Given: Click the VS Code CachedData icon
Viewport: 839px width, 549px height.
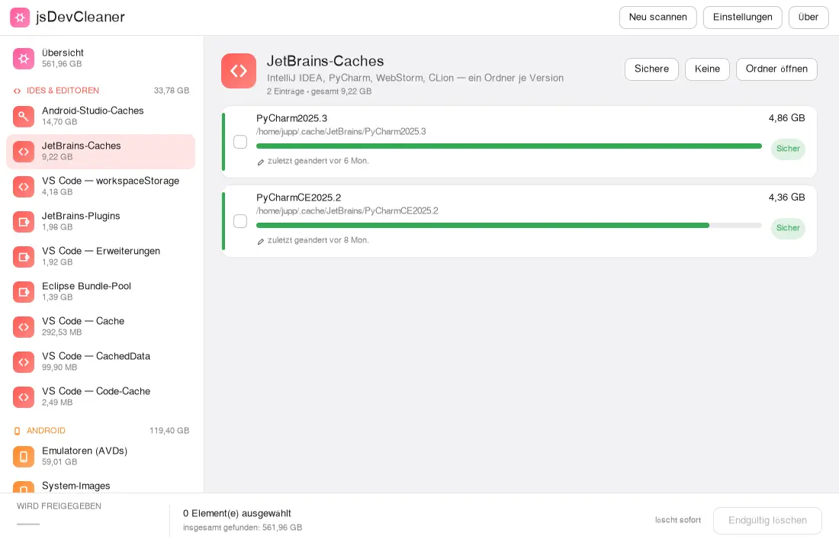Looking at the screenshot, I should [x=24, y=361].
